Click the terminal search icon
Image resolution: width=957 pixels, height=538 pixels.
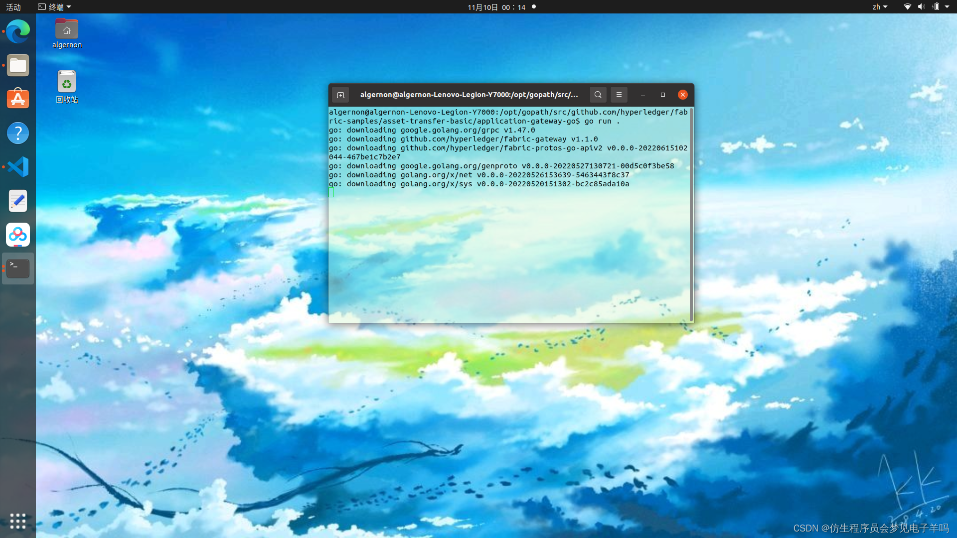598,95
